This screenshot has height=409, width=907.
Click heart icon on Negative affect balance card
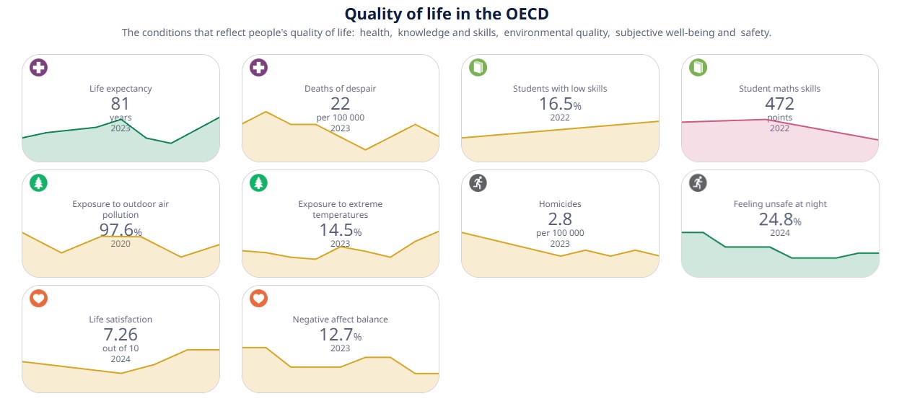coord(258,298)
